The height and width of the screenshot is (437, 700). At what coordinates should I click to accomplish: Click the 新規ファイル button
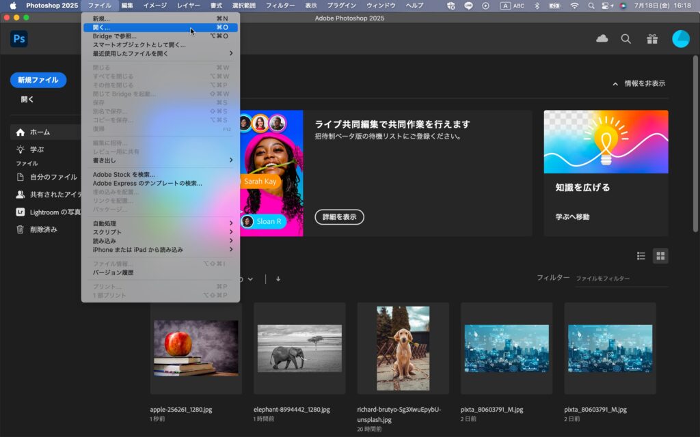38,81
